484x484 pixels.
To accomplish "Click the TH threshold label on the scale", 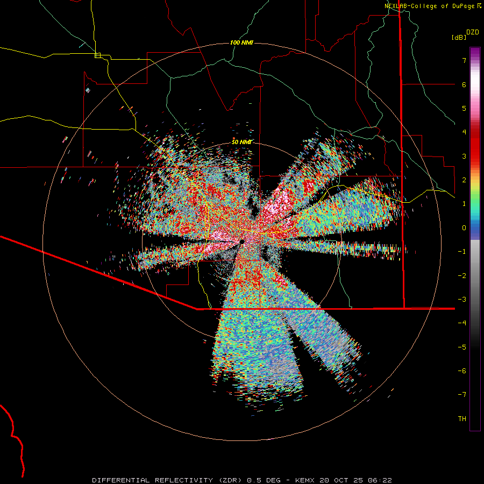I will tap(462, 419).
